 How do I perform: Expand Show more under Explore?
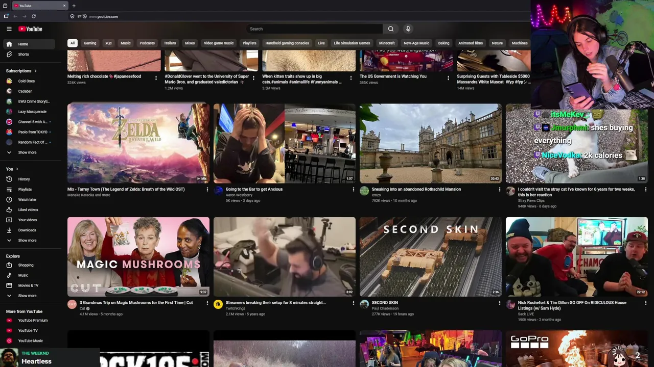(29, 296)
